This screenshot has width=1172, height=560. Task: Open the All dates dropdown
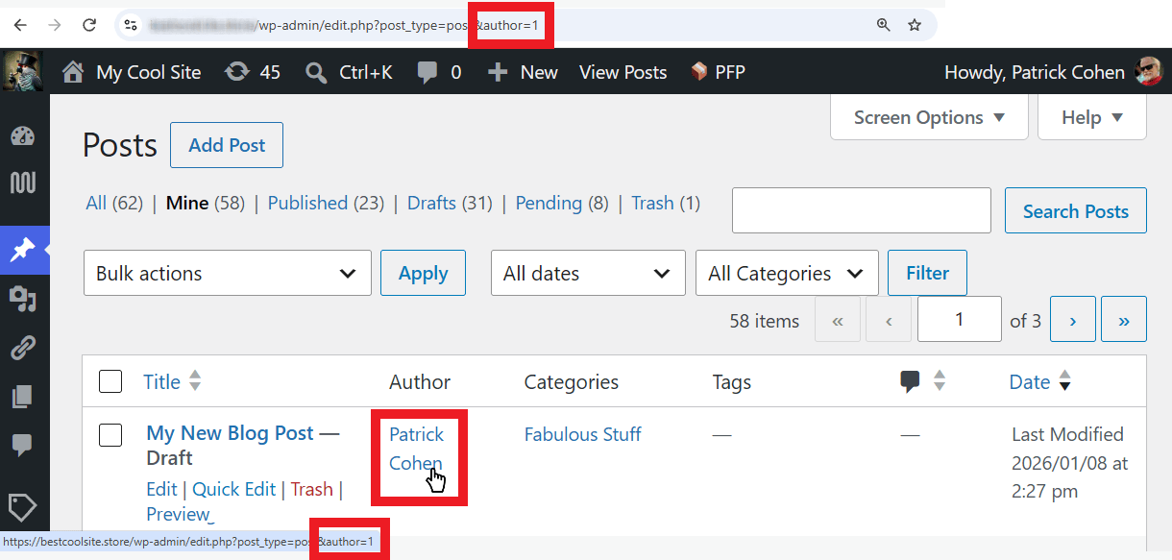click(x=588, y=273)
